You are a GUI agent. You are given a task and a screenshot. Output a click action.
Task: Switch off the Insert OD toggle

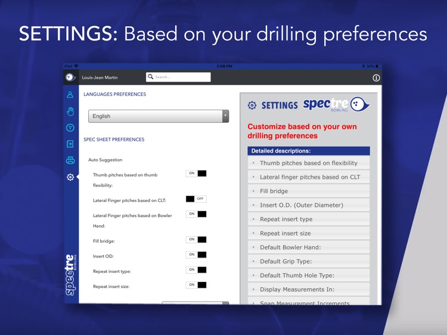[x=196, y=255]
